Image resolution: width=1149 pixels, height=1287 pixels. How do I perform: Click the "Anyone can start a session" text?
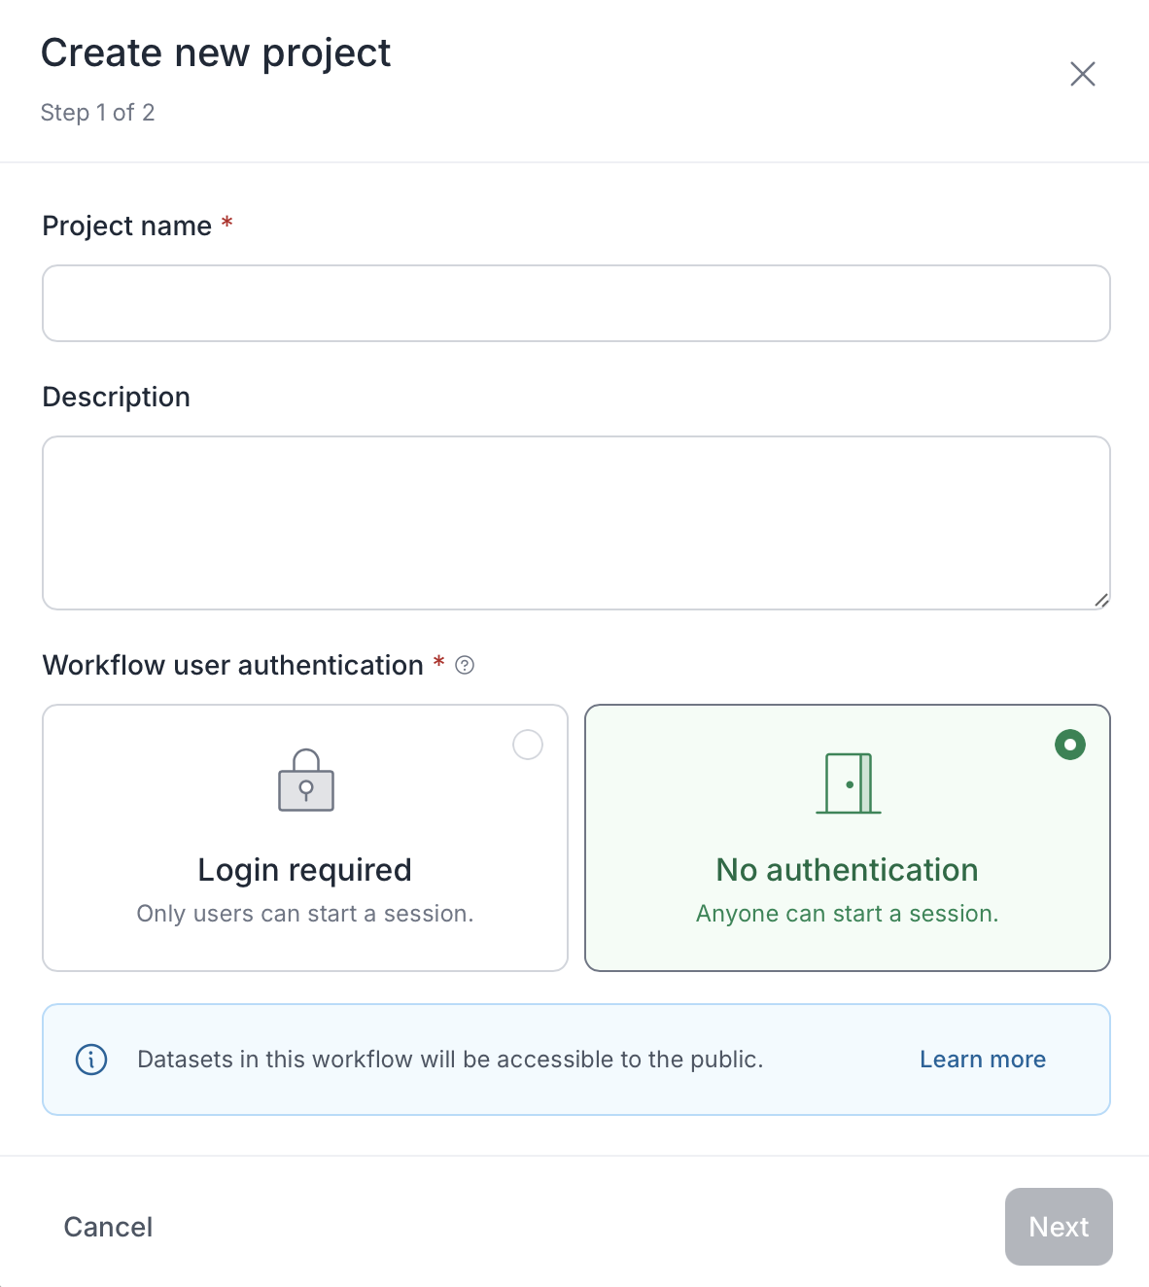point(847,914)
